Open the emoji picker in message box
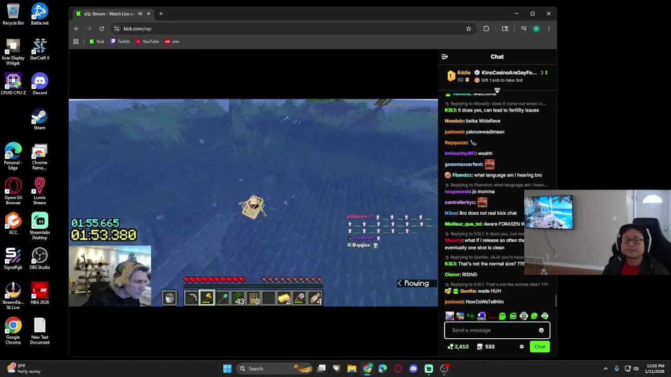This screenshot has width=671, height=377. coord(541,330)
